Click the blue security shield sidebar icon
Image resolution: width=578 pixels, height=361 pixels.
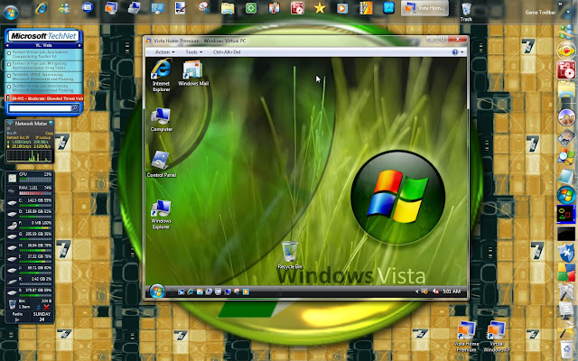566,253
